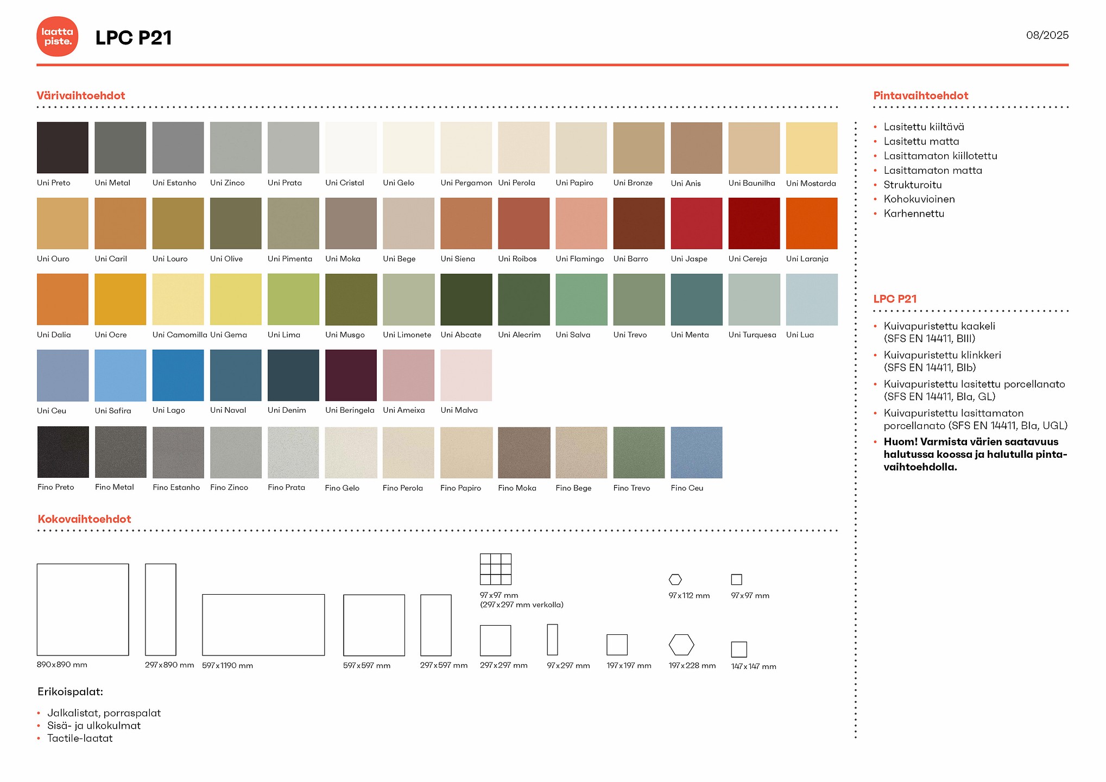Select the 197x228 mm hexagon icon
This screenshot has height=782, width=1106.
[681, 645]
